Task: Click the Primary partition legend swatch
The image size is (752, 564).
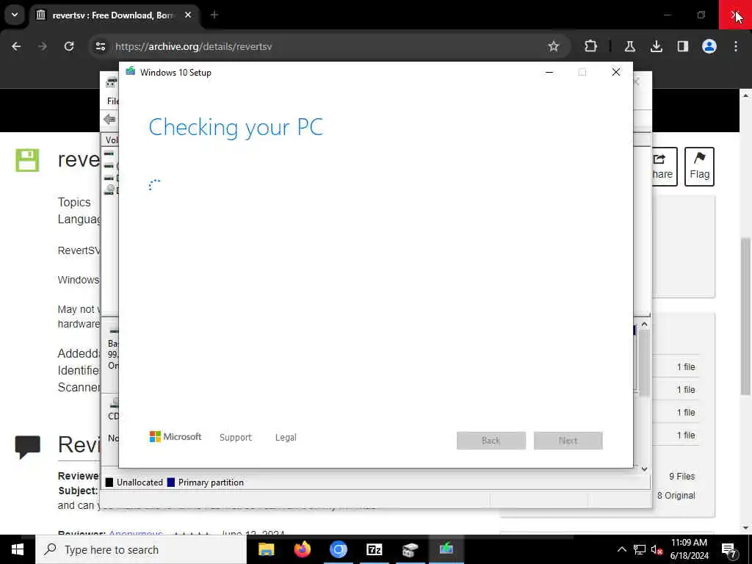Action: (x=170, y=482)
